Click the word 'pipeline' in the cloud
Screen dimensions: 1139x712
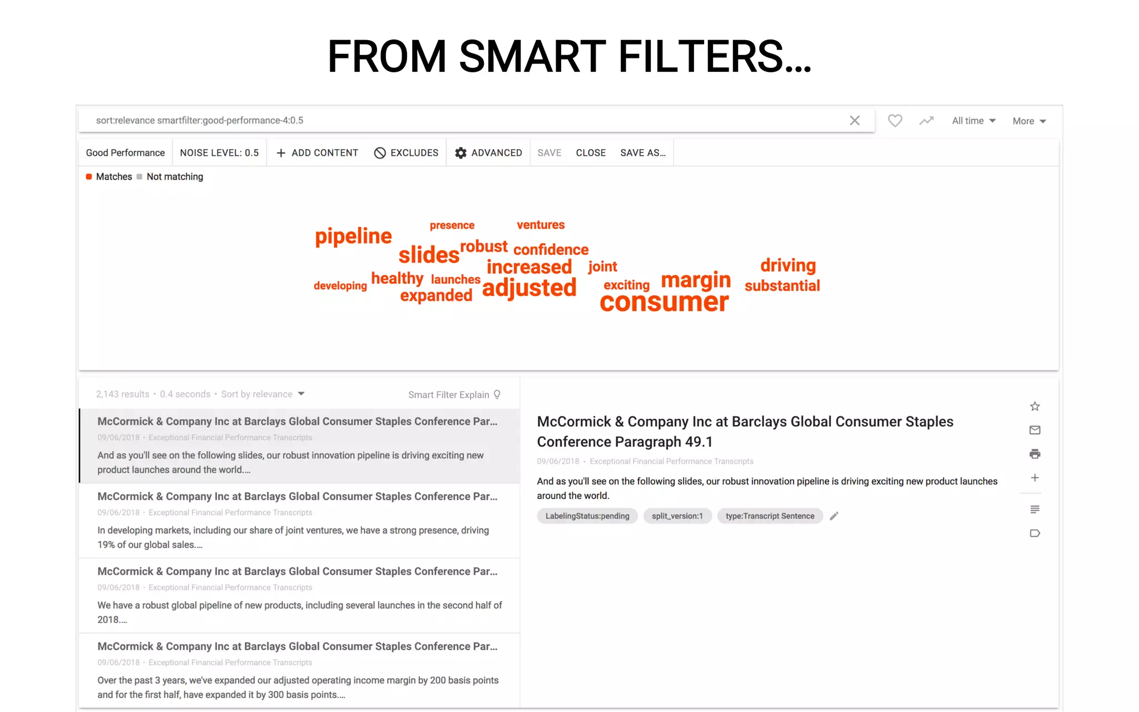353,236
